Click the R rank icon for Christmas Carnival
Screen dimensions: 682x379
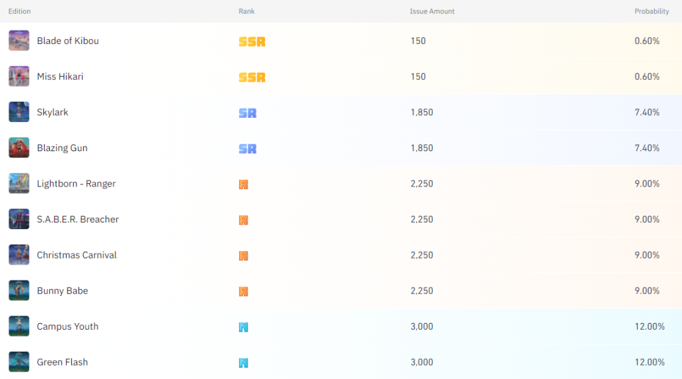click(244, 256)
